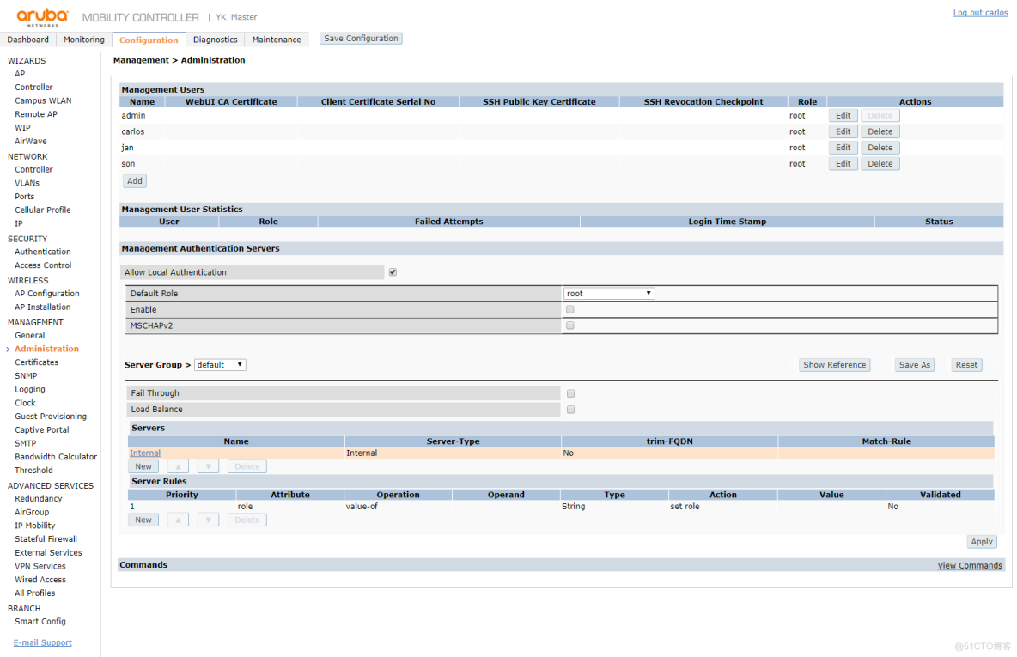Viewport: 1017px width, 657px height.
Task: Click move-down arrow in Server Rules section
Action: coord(208,520)
